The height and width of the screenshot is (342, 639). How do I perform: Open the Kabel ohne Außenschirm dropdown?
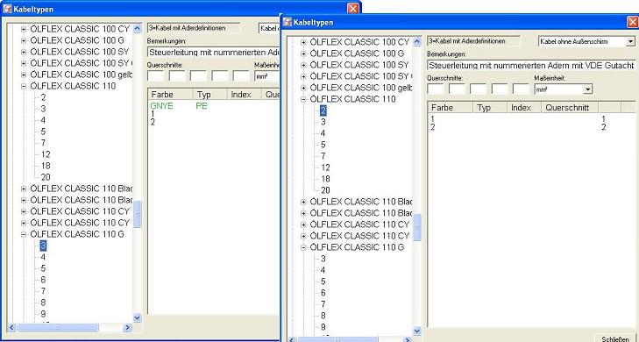tap(631, 41)
